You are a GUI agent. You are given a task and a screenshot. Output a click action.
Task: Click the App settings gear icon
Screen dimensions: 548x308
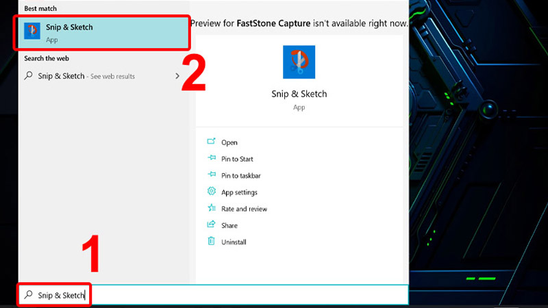click(x=211, y=192)
